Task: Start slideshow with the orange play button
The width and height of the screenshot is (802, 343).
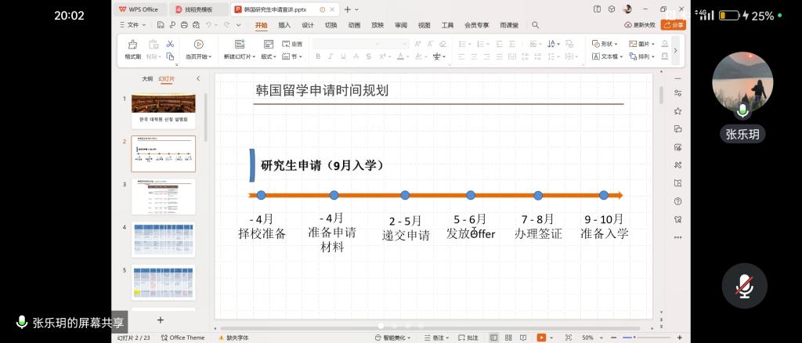Action: pos(541,338)
